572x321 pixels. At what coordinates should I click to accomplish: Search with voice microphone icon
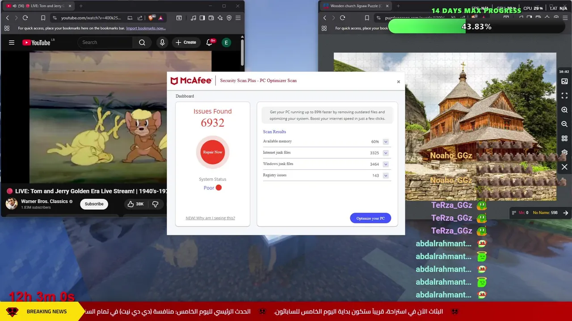pyautogui.click(x=162, y=42)
